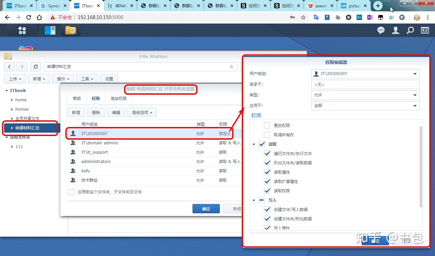Uncheck the 读取 group checkbox

coord(262,144)
